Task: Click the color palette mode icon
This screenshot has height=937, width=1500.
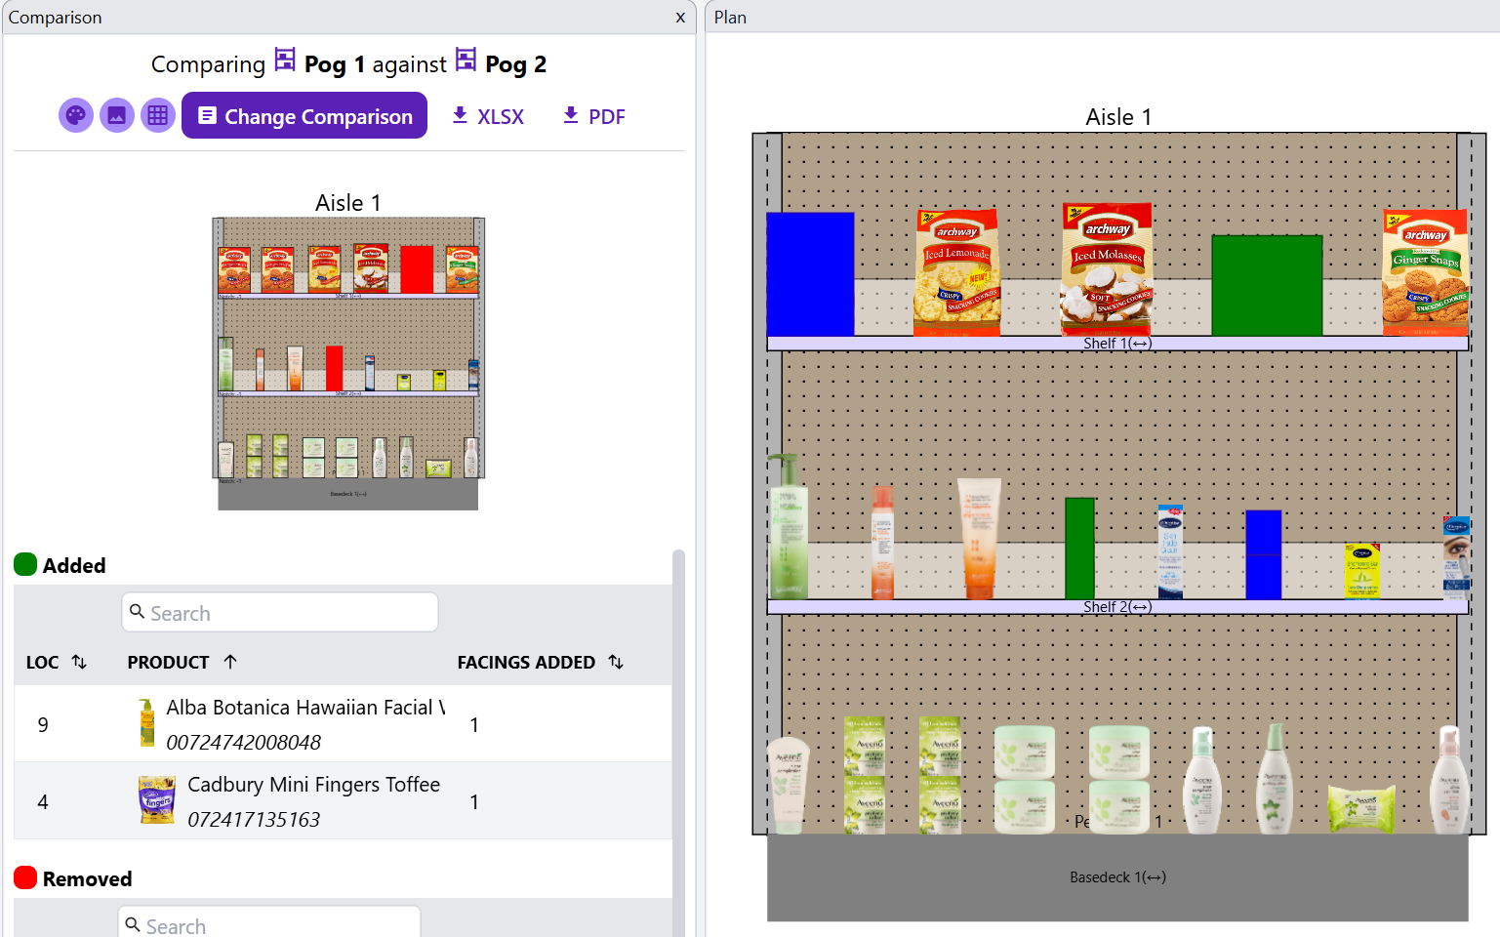Action: pos(76,116)
